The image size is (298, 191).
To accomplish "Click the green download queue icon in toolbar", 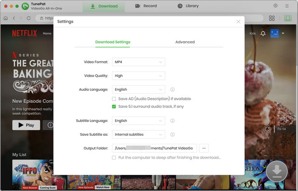I will click(288, 18).
